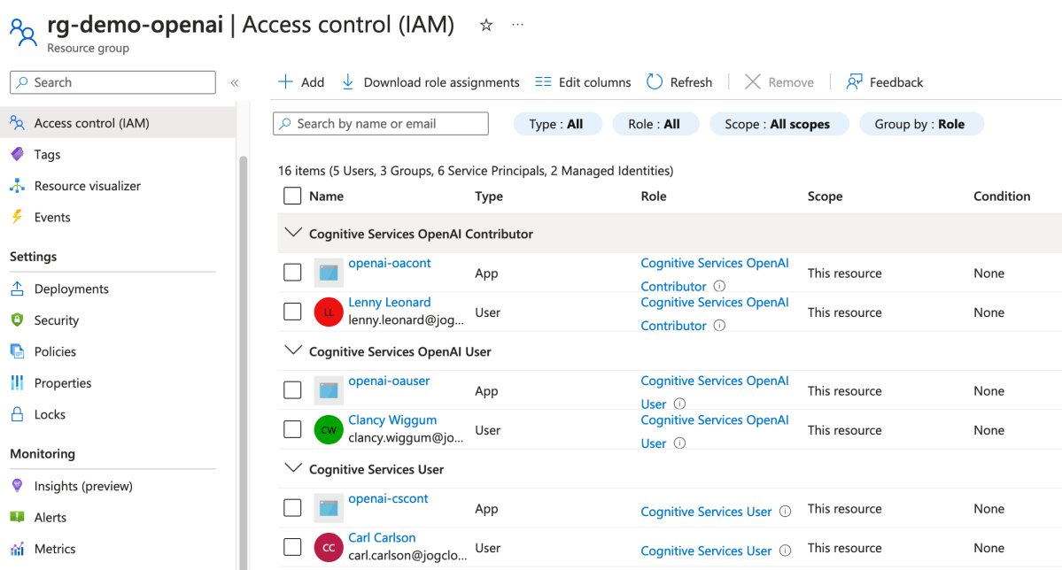This screenshot has height=570, width=1062.
Task: Open Locks in the Settings section
Action: [50, 414]
